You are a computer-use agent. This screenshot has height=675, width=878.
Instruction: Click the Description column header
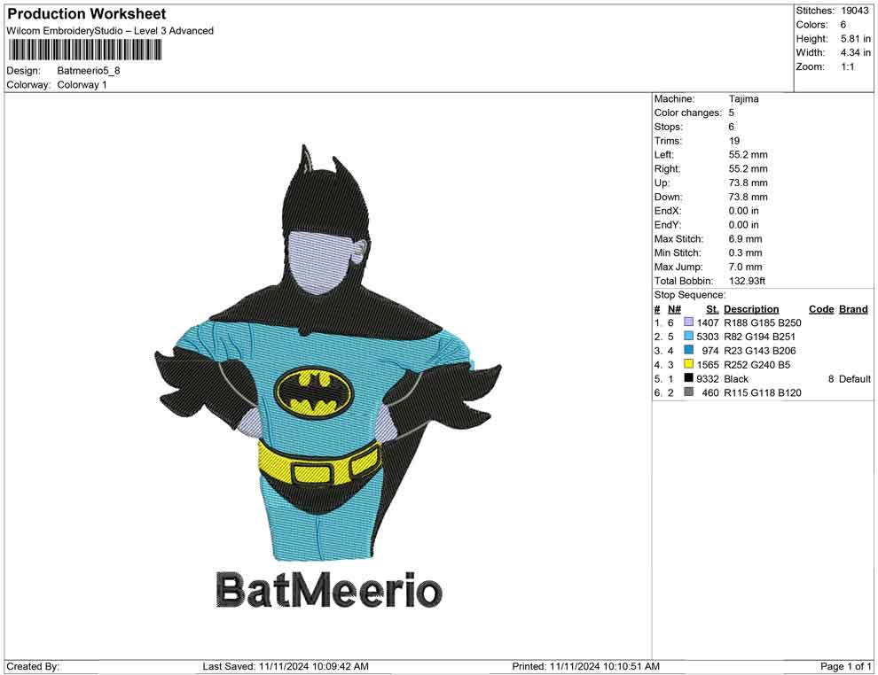[x=751, y=308]
